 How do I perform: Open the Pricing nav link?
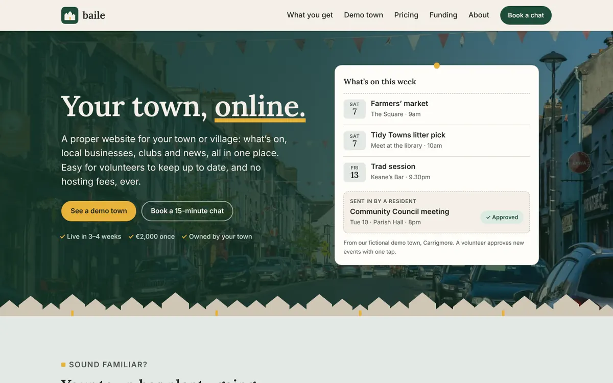pyautogui.click(x=406, y=15)
